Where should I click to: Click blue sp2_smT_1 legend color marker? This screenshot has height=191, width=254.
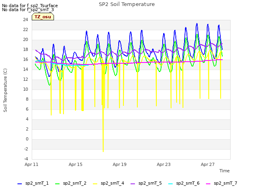pos(19,184)
